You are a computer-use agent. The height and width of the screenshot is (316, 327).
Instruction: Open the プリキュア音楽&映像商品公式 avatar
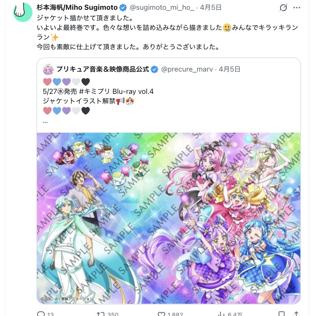(x=48, y=69)
